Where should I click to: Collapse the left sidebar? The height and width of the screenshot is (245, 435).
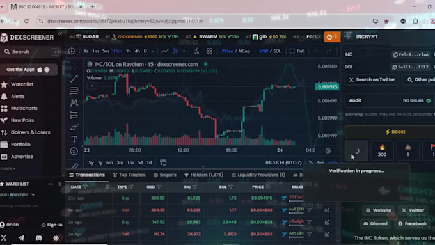(x=60, y=34)
